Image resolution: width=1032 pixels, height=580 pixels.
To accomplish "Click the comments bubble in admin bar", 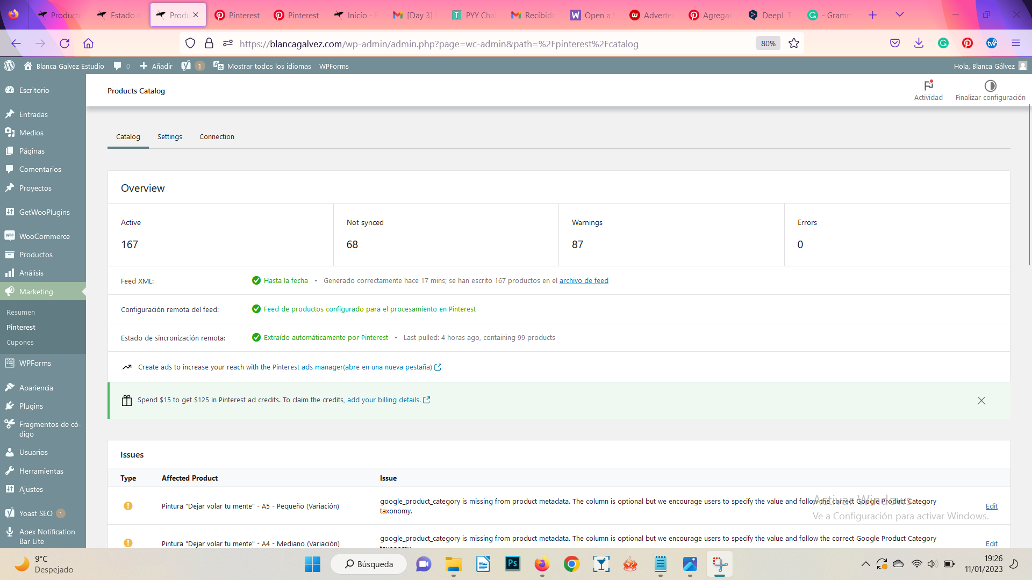I will tap(117, 66).
